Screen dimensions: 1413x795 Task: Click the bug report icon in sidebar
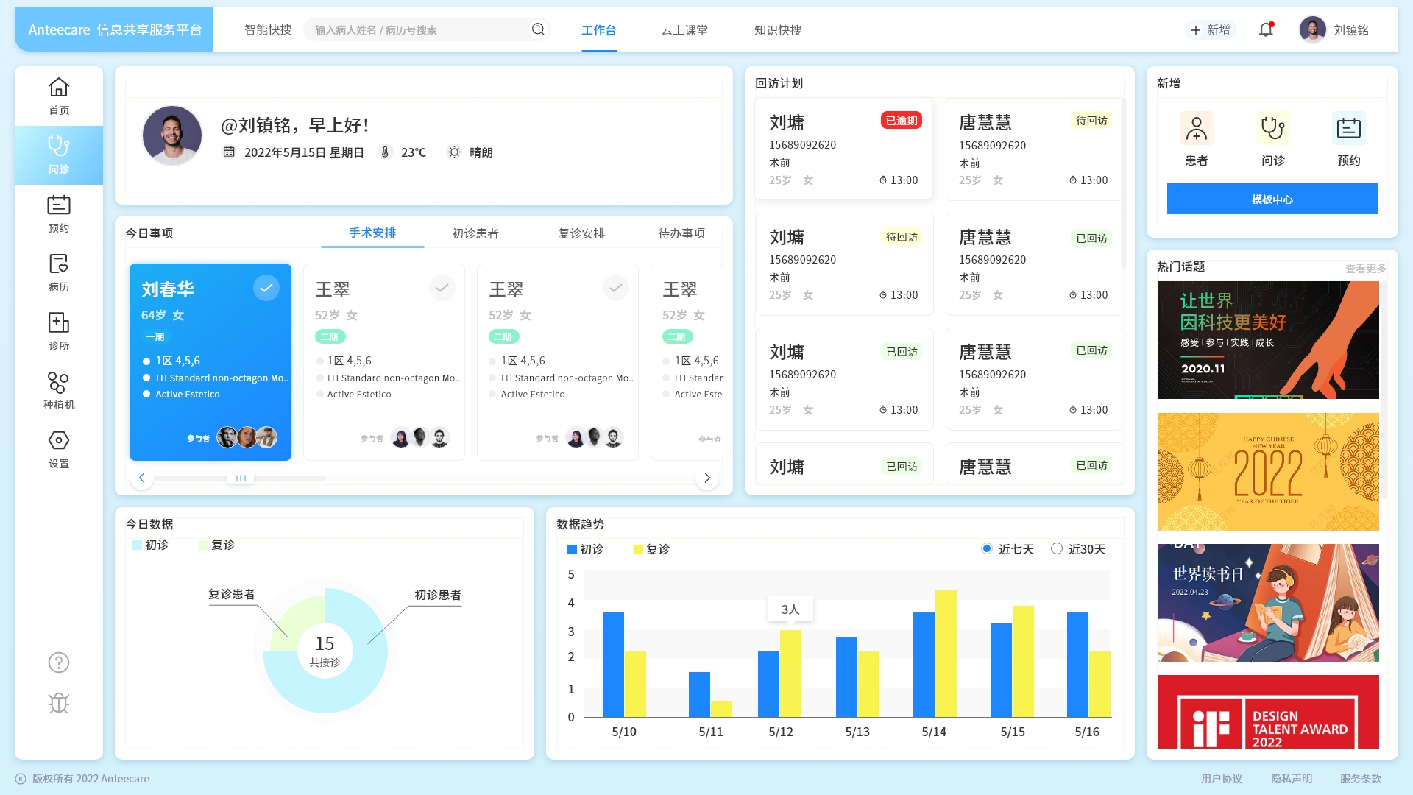59,703
